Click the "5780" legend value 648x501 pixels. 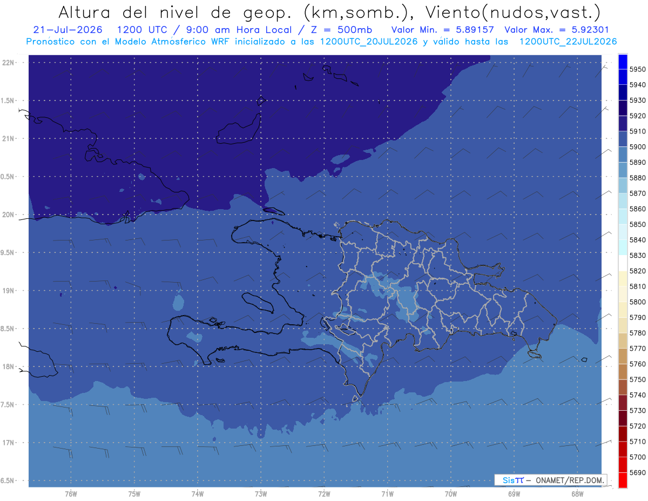tap(638, 333)
